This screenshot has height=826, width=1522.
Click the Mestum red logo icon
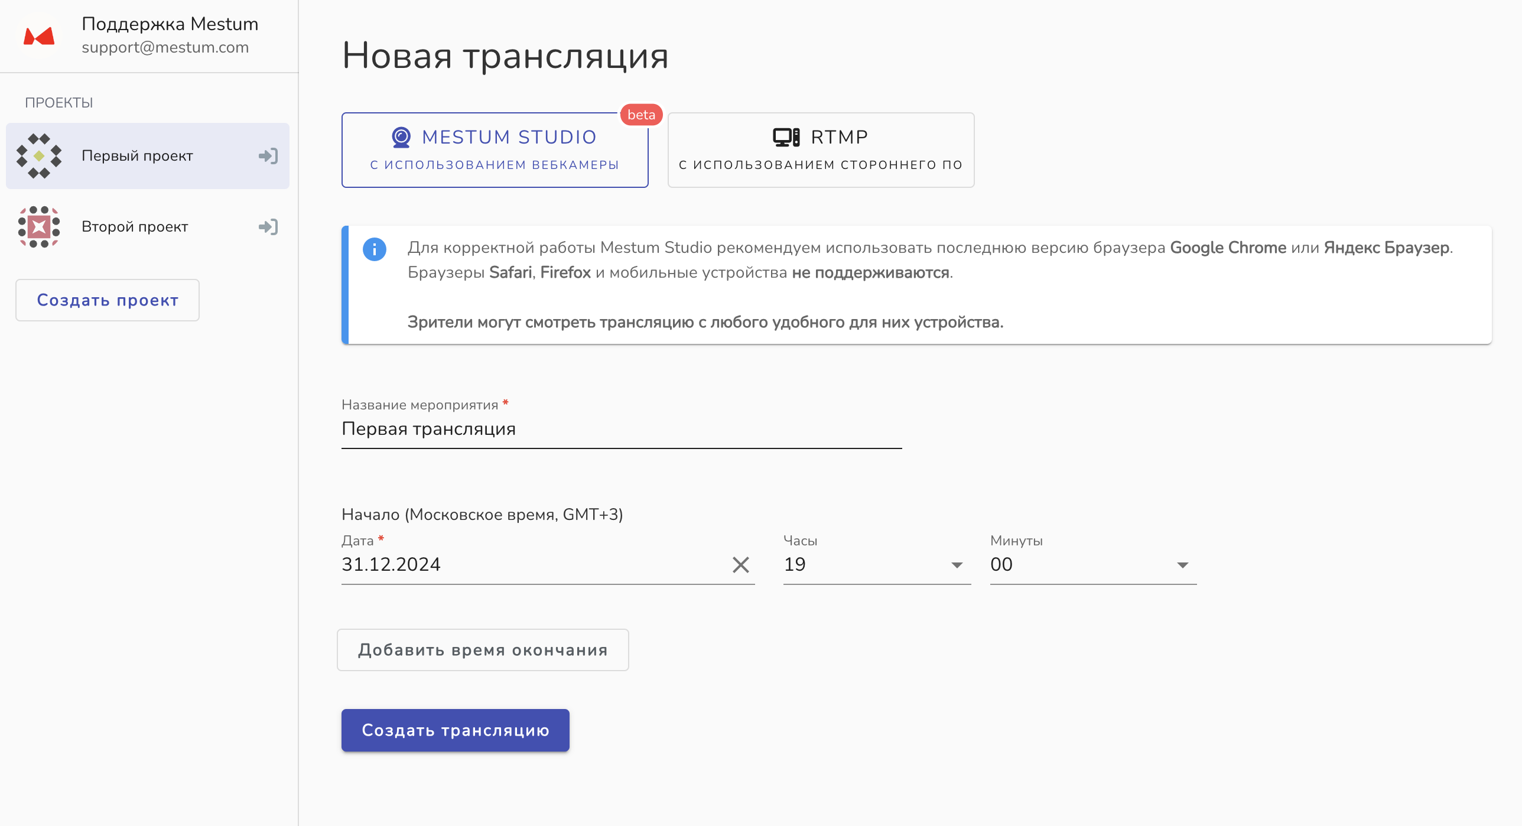pos(39,36)
